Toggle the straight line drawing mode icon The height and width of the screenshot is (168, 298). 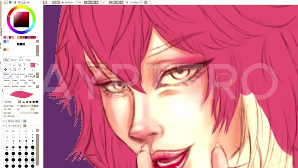point(151,2)
